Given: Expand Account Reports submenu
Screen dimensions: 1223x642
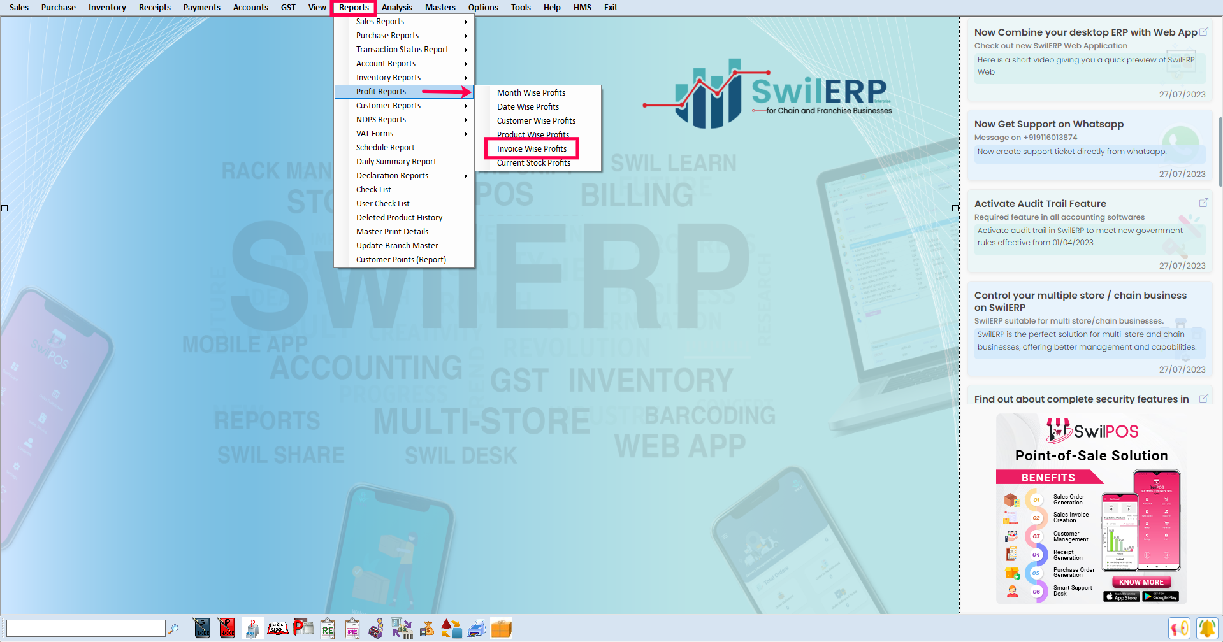Looking at the screenshot, I should [404, 64].
